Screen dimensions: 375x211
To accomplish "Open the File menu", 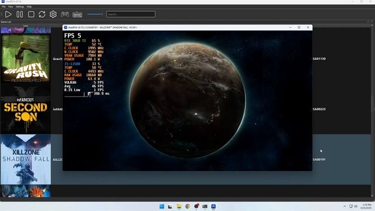I will tap(4, 6).
